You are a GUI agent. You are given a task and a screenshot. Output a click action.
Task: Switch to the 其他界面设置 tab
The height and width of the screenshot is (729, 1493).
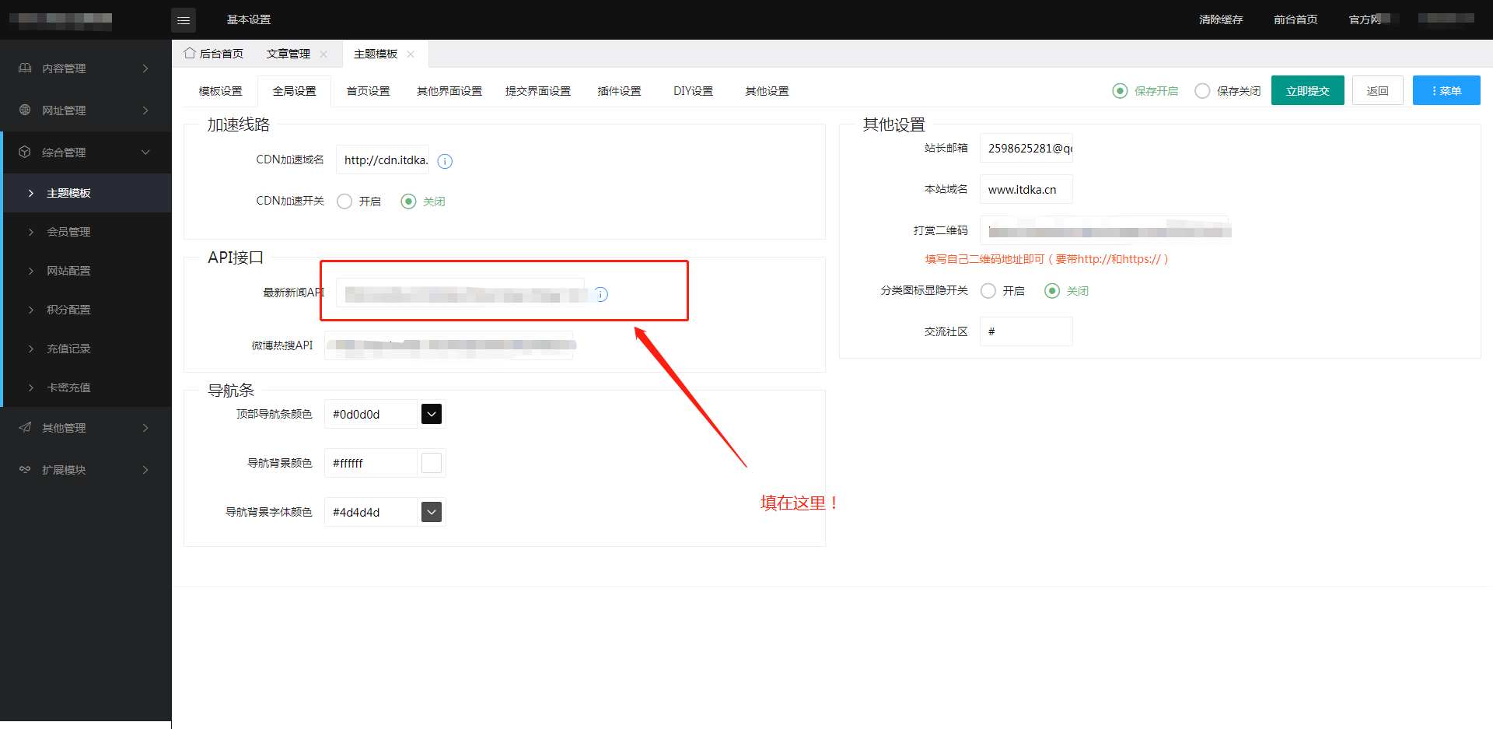click(x=449, y=91)
